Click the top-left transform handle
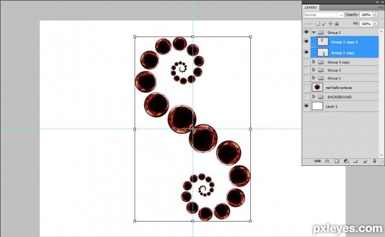 click(x=135, y=37)
